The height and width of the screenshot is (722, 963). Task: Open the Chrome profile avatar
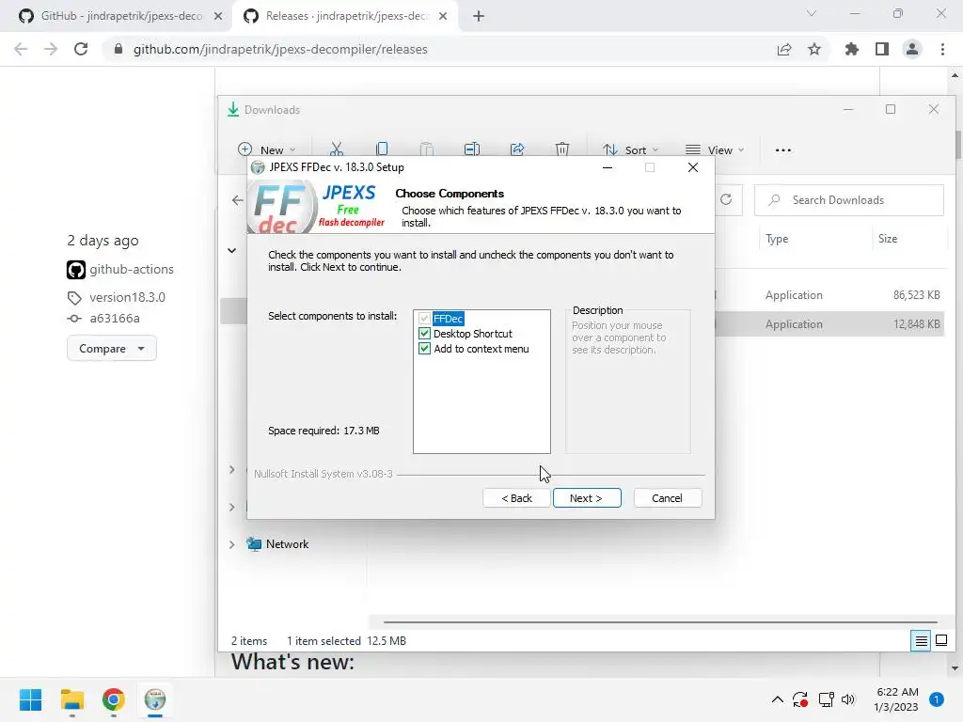point(912,49)
